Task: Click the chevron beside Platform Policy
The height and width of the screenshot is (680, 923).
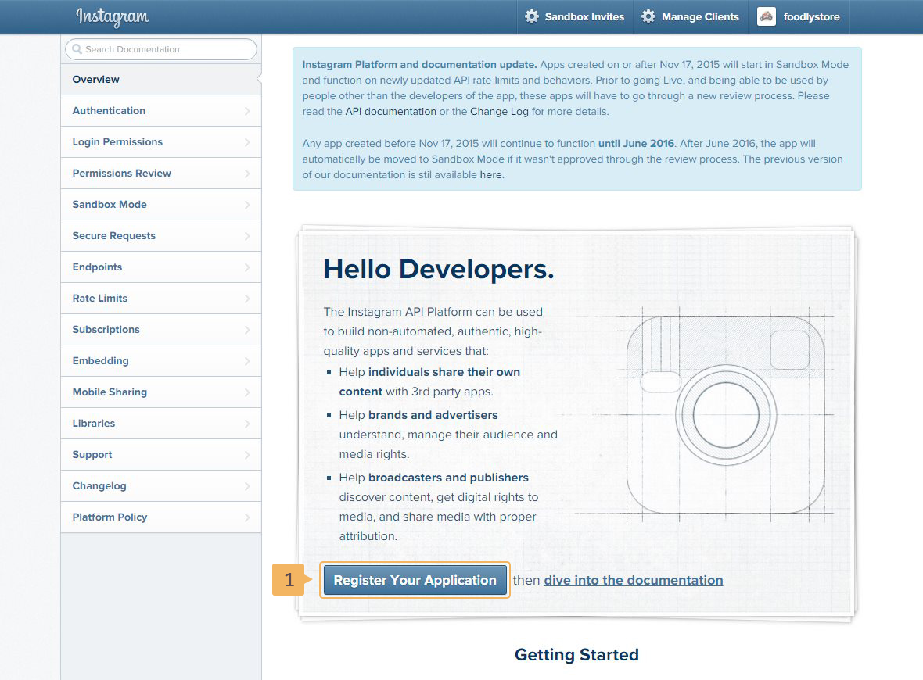Action: click(x=247, y=517)
